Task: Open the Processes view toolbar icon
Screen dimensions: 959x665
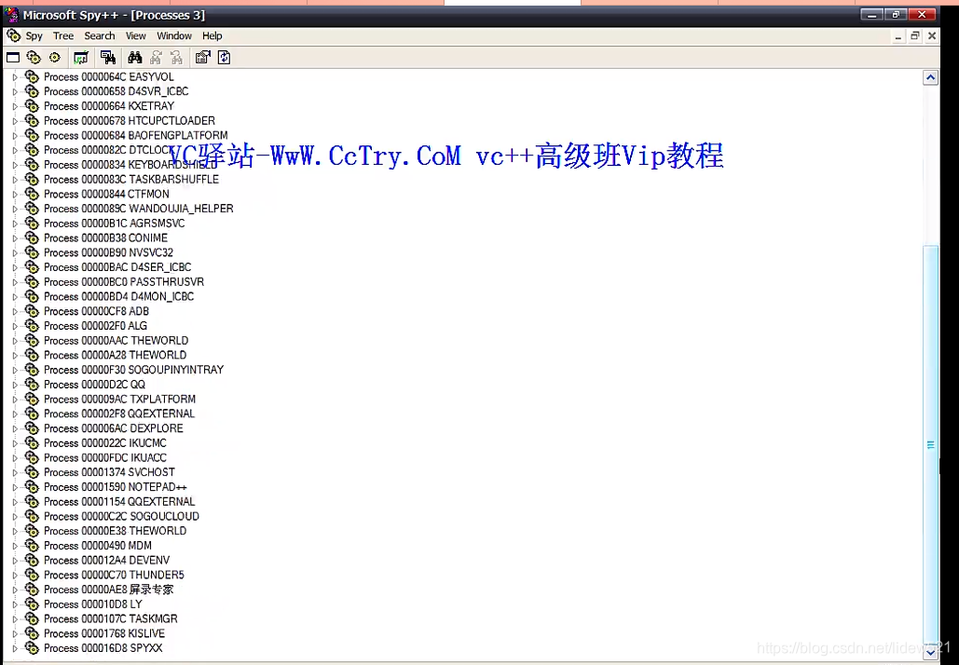Action: tap(34, 58)
